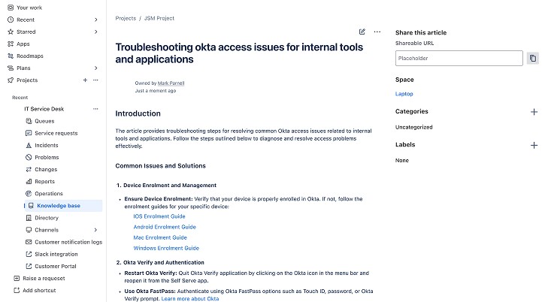
Task: Add a category with the plus icon
Action: pyautogui.click(x=534, y=112)
